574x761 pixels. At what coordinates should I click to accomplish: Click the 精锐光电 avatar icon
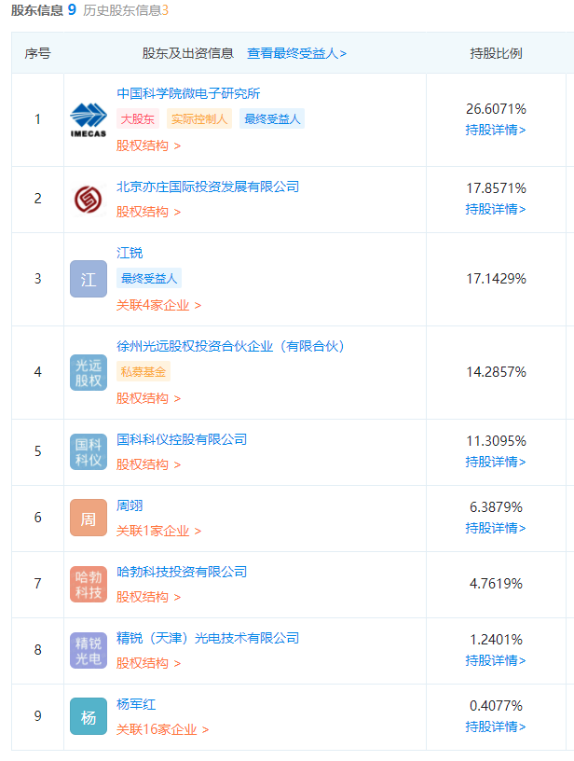click(x=89, y=650)
